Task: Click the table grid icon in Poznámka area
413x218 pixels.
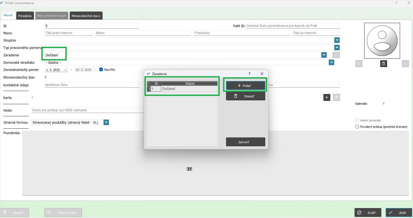Action: pos(189,169)
